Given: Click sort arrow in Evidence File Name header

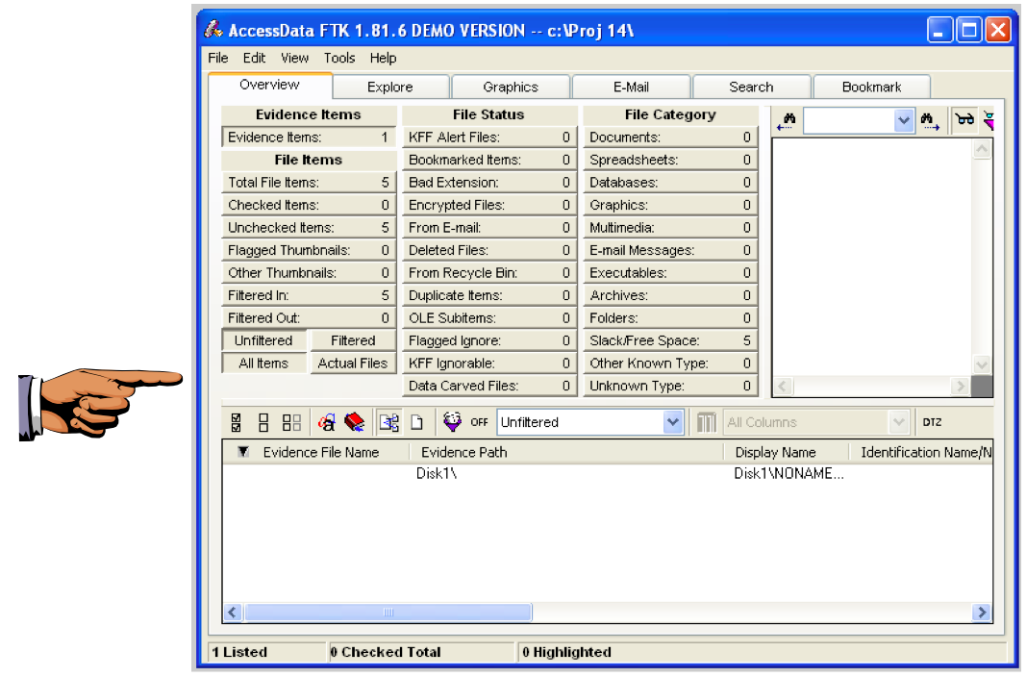Looking at the screenshot, I should pos(243,452).
